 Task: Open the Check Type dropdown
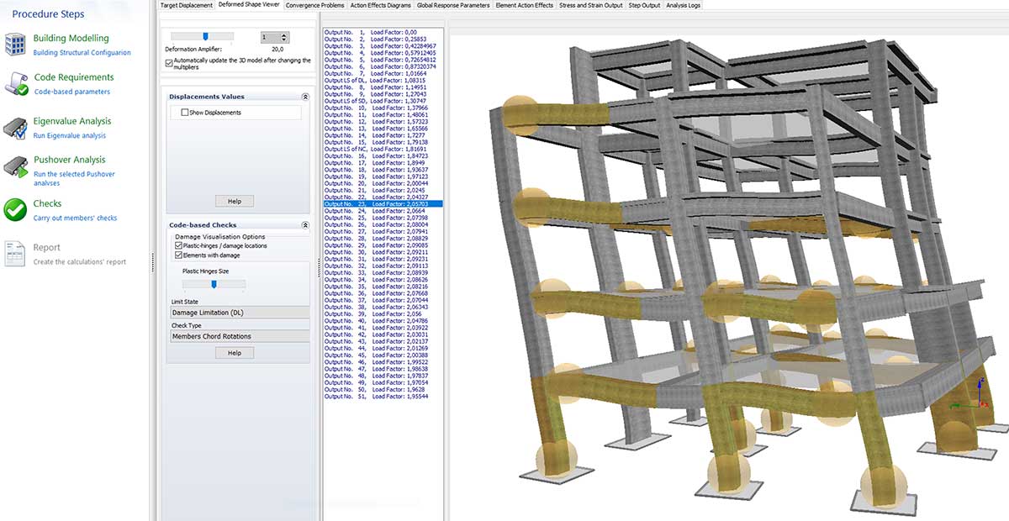click(240, 336)
